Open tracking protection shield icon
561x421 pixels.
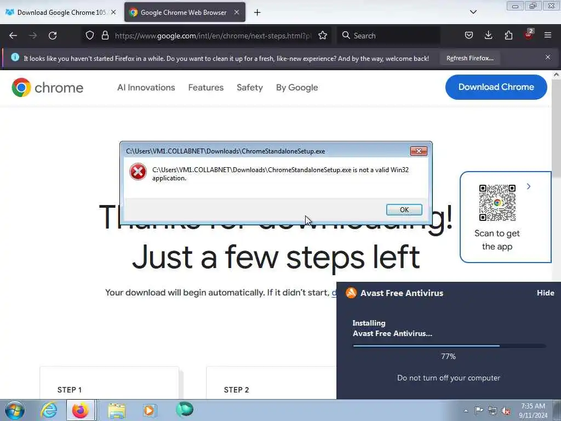click(x=90, y=35)
